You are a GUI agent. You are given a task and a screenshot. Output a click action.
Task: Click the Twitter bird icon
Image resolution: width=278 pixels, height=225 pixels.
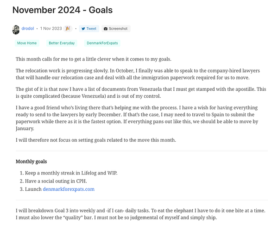pos(83,29)
